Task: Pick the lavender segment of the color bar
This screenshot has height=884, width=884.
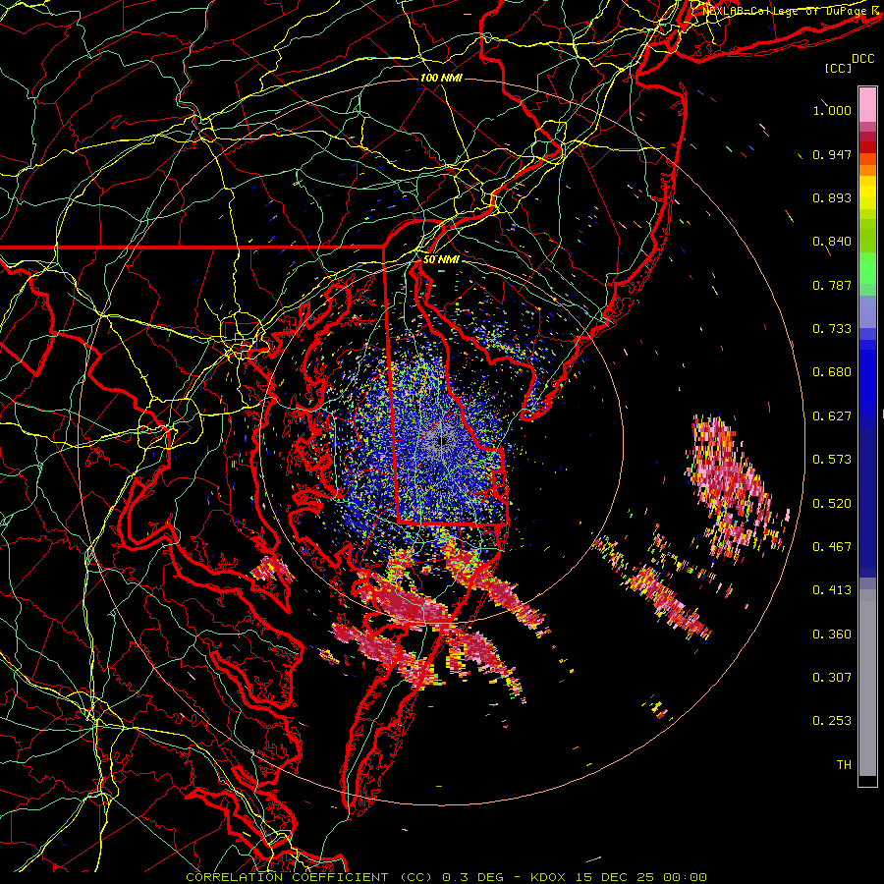Action: (x=867, y=311)
